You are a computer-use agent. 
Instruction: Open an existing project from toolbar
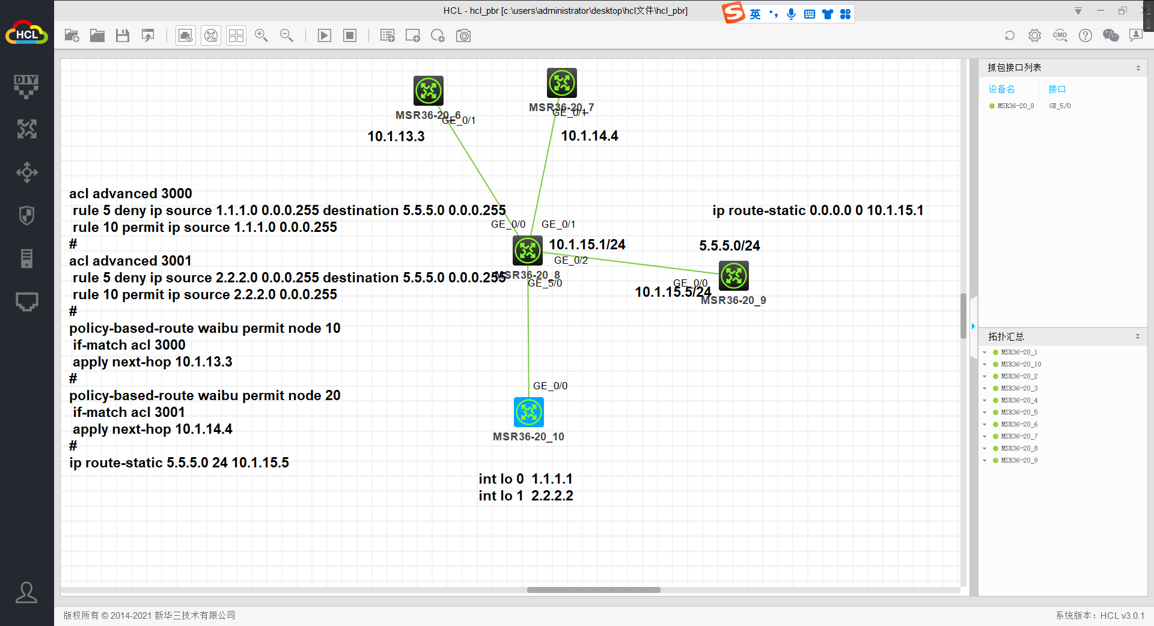click(97, 36)
